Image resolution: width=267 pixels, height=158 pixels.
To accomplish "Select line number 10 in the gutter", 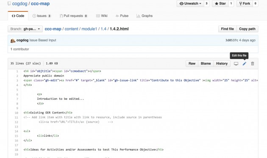I will coord(17,113).
